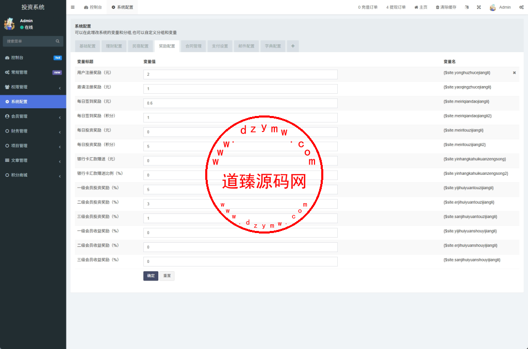Expand 积分商城 sidebar menu

(x=33, y=175)
